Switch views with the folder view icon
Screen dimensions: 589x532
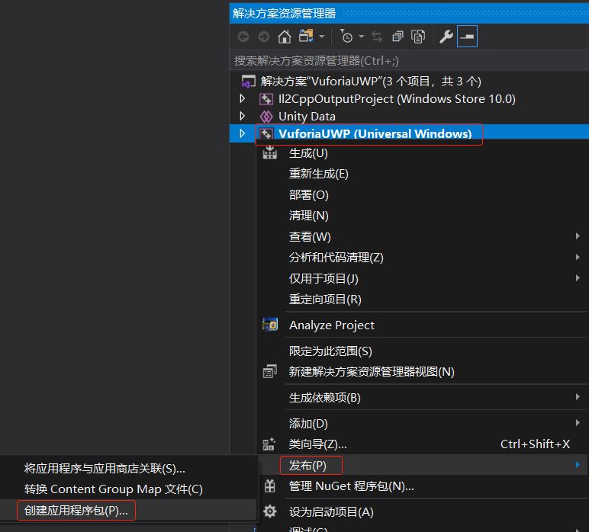(x=306, y=37)
